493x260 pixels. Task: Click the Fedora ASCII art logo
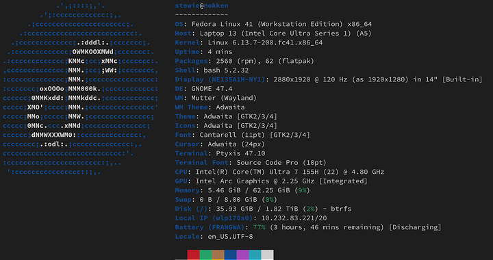(x=81, y=89)
